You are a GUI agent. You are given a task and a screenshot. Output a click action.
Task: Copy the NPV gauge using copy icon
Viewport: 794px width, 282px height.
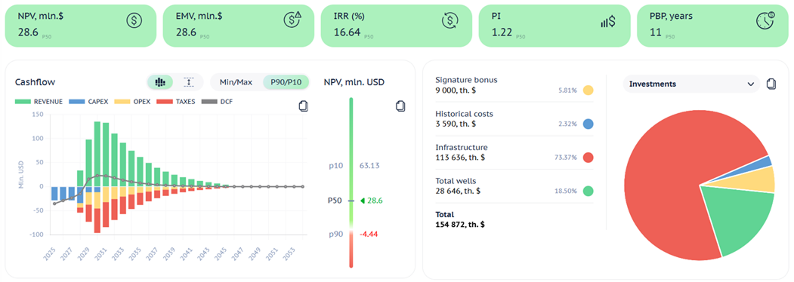point(400,106)
